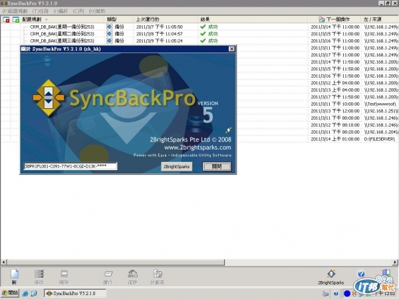The image size is (399, 299).
Task: Click next-run cell 2011/3/13 上午 04:00:00
Action: point(335,90)
